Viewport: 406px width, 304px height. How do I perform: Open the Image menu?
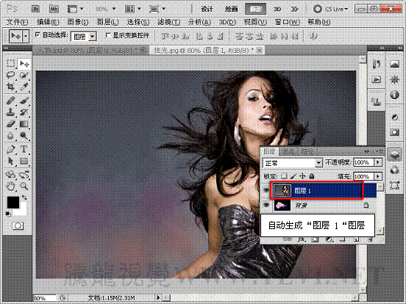point(78,22)
